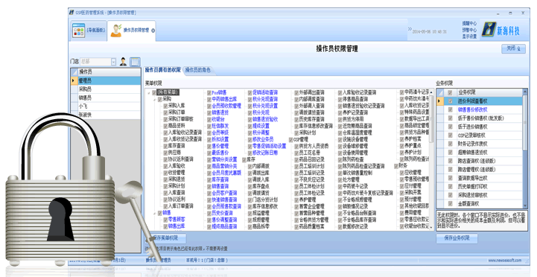Screen dimensions: 537x277
Task: Click the 关闭 button
Action: click(x=513, y=48)
